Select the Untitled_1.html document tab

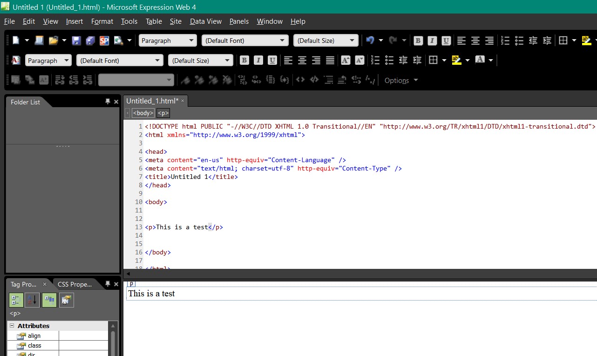tap(152, 101)
